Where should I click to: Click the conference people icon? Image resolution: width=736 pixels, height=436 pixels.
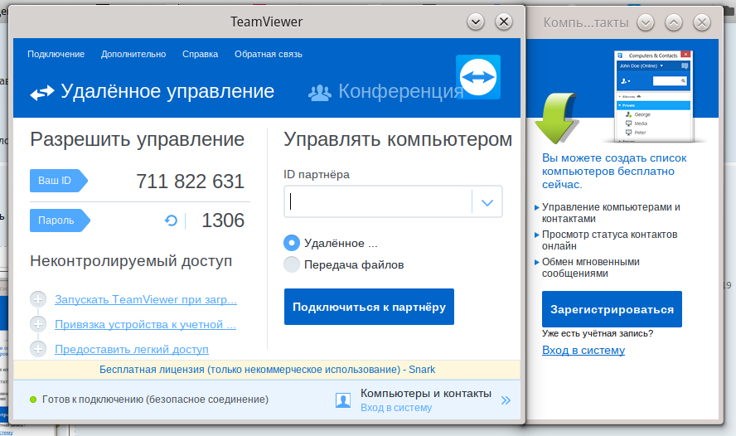click(320, 93)
